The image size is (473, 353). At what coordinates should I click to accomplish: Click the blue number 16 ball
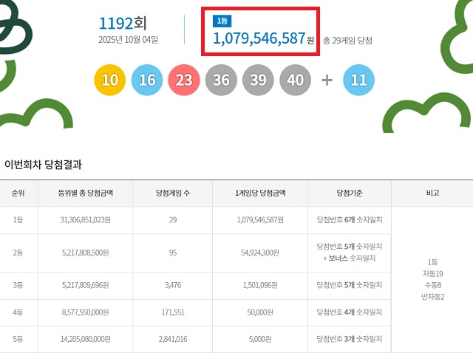(x=146, y=80)
